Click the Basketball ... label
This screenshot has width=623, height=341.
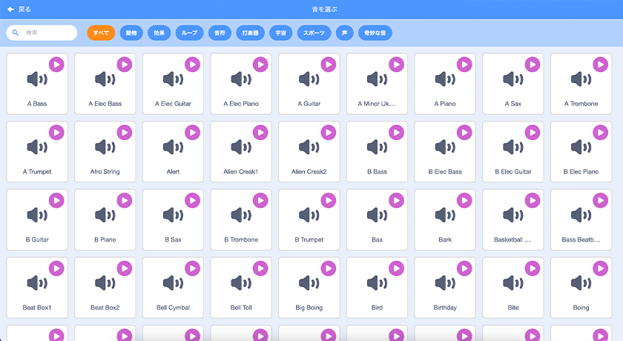(x=512, y=239)
